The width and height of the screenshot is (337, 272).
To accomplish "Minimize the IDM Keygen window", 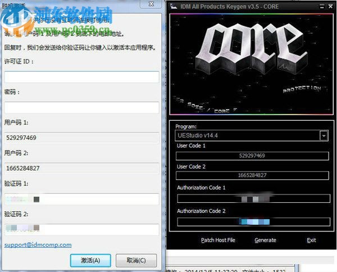I will (322, 6).
